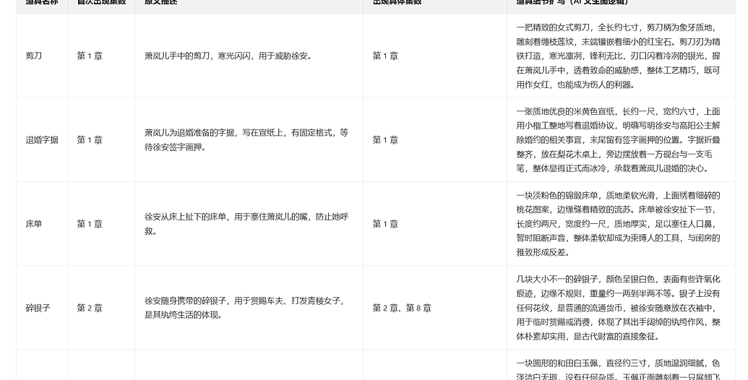Select the 第 2 章 cell for 碎银子
Image resolution: width=748 pixels, height=380 pixels.
(90, 308)
